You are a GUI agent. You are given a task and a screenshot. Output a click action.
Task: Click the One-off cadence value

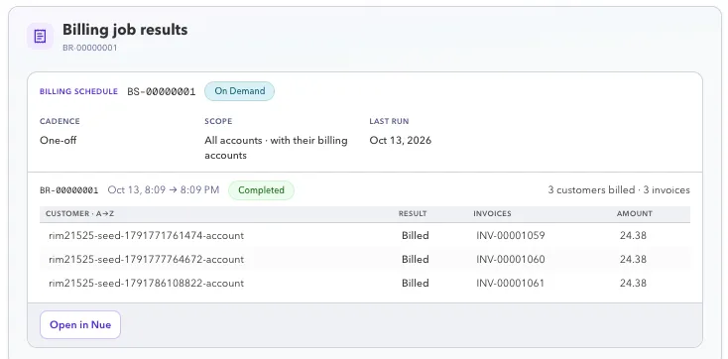59,140
